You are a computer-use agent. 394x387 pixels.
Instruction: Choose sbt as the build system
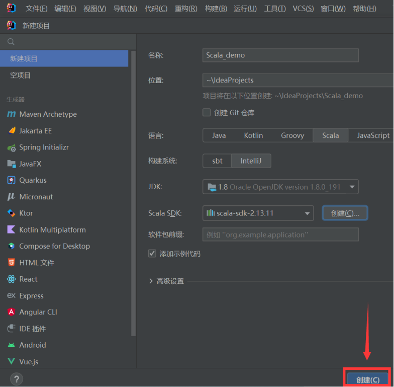click(x=217, y=161)
